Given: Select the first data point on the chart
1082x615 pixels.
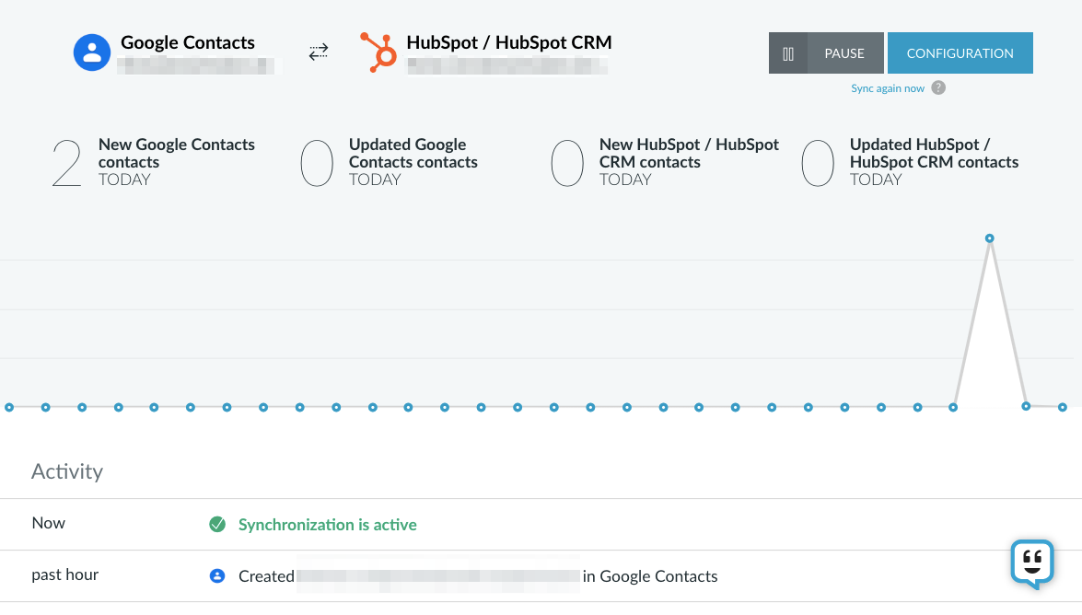Looking at the screenshot, I should (x=9, y=407).
